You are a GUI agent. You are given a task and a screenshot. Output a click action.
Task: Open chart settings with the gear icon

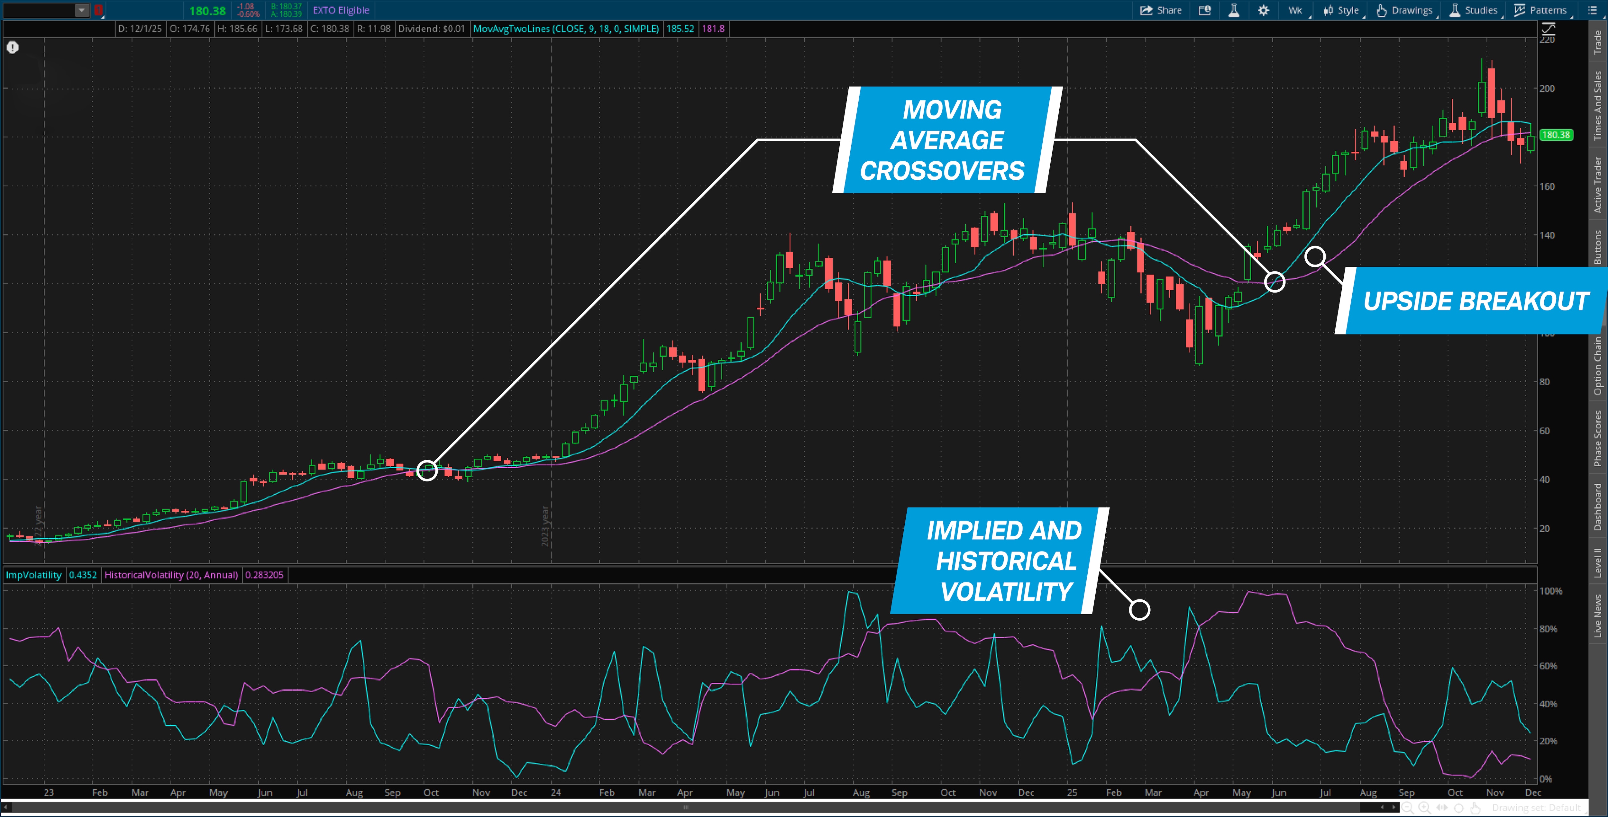pos(1263,10)
